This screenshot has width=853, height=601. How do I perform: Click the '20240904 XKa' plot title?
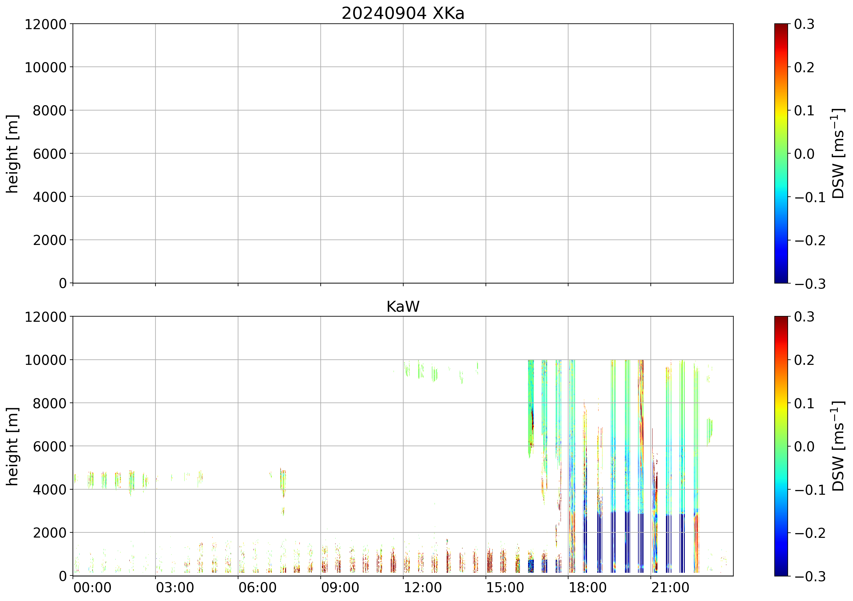[403, 13]
